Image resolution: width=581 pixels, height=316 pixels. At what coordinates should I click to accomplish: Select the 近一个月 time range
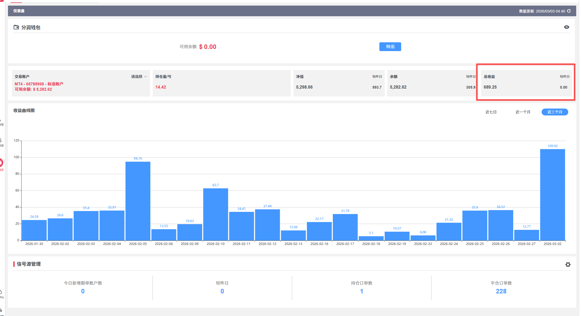click(523, 112)
